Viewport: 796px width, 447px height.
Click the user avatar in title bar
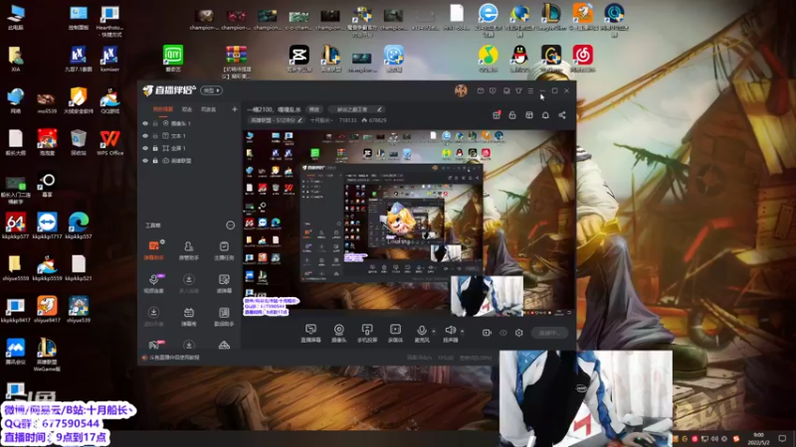(x=461, y=90)
